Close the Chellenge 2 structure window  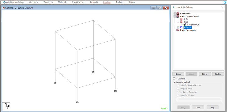pyautogui.click(x=166, y=8)
